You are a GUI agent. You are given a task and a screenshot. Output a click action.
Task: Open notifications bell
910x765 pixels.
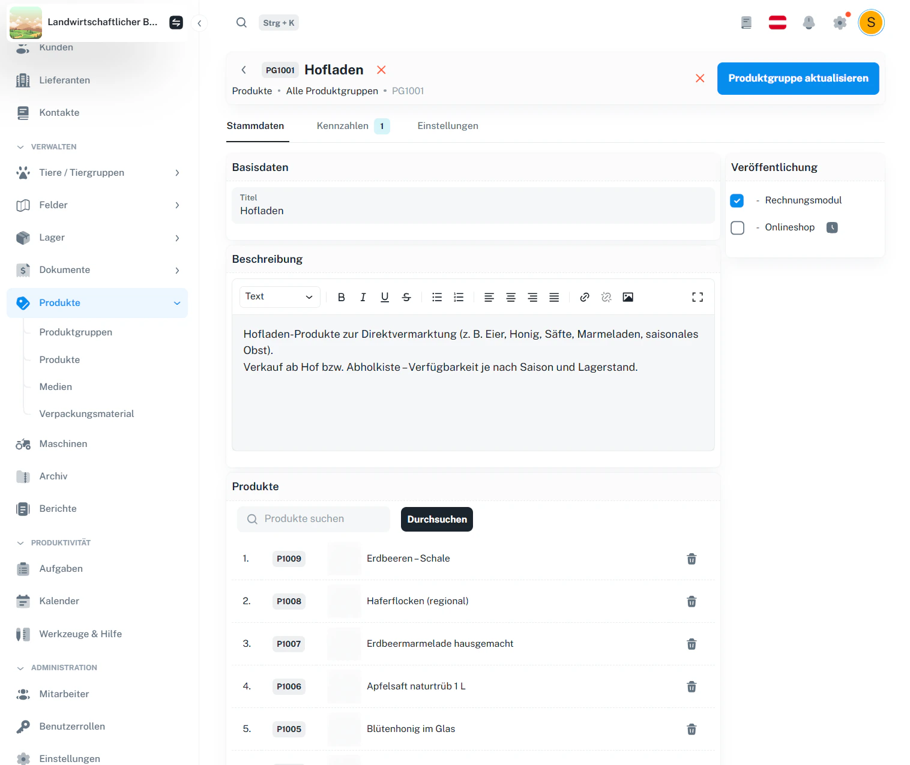(809, 23)
